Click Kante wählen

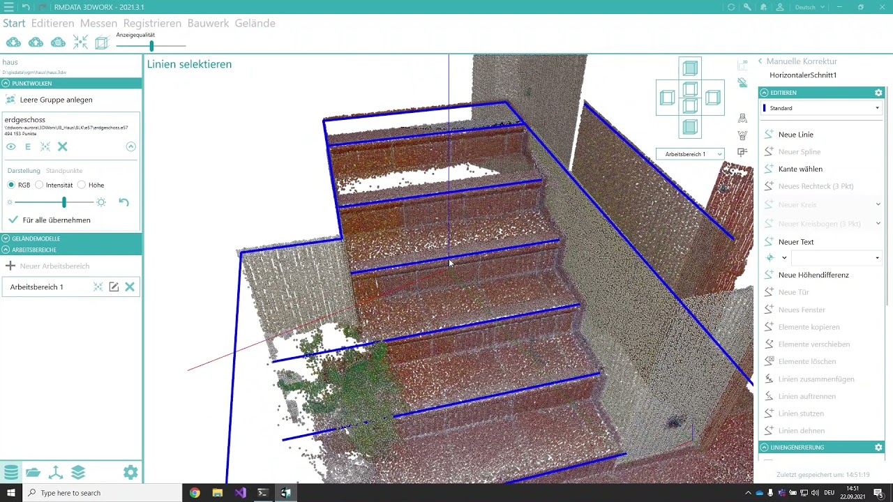pos(800,169)
